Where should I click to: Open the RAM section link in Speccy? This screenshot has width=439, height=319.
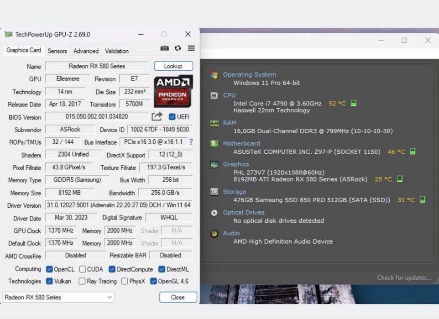pos(229,123)
